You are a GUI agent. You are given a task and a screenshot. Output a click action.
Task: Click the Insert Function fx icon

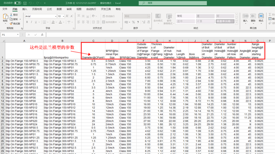click(x=42, y=35)
